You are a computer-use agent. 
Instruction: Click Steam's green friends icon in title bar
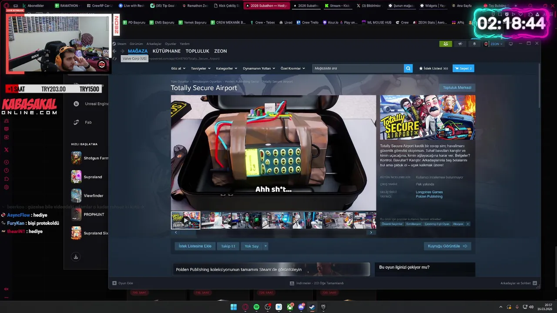click(x=445, y=44)
